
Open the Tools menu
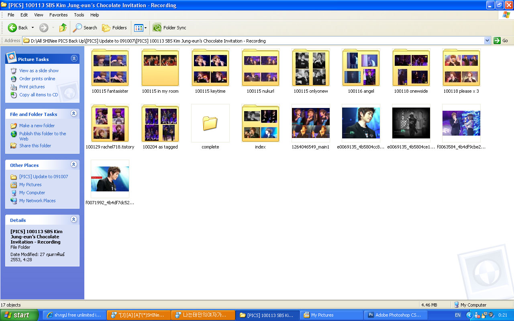click(79, 15)
